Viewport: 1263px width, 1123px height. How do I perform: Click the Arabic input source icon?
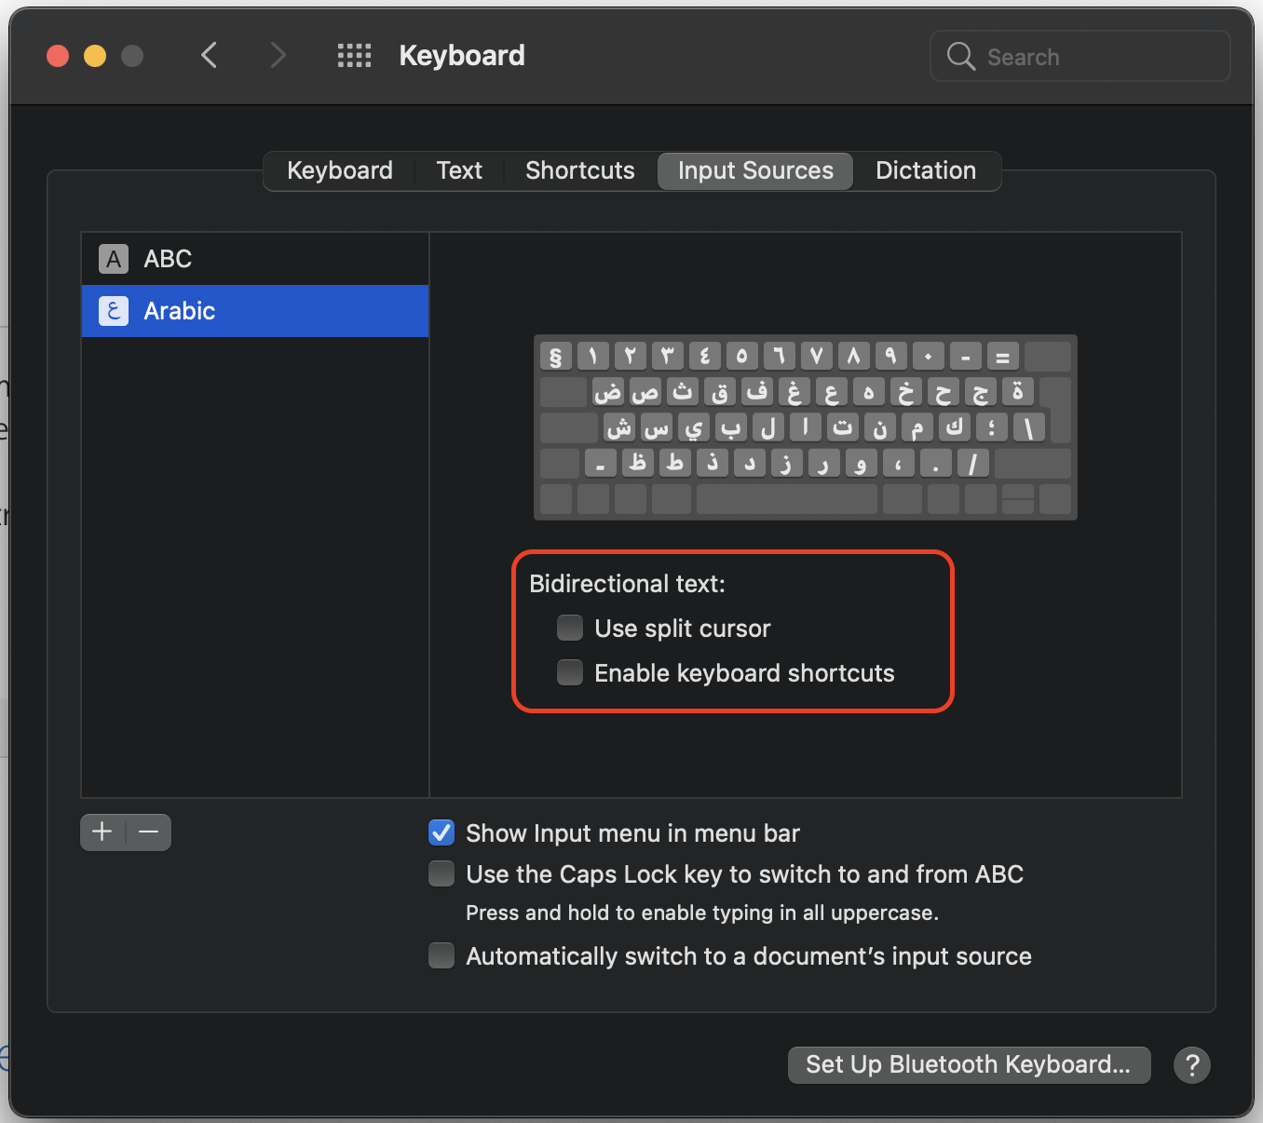pyautogui.click(x=114, y=311)
